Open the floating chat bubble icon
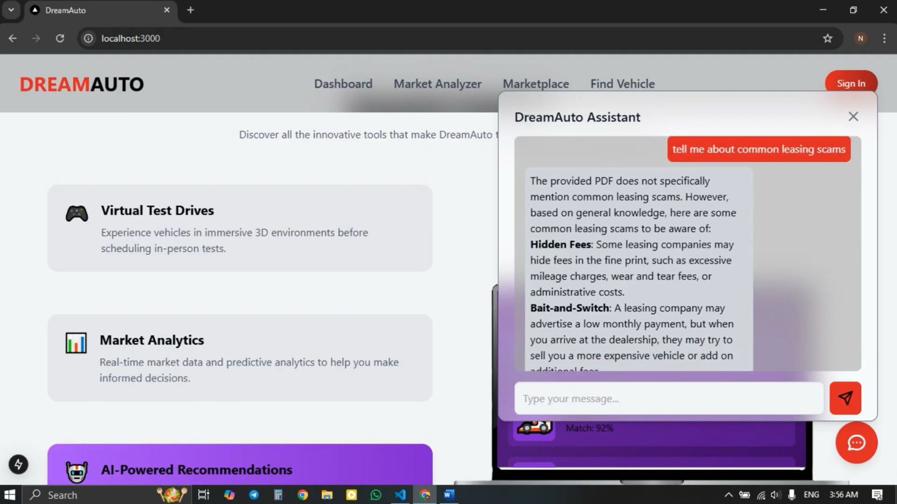897x504 pixels. (856, 443)
